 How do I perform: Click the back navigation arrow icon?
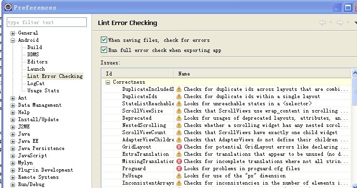(323, 23)
